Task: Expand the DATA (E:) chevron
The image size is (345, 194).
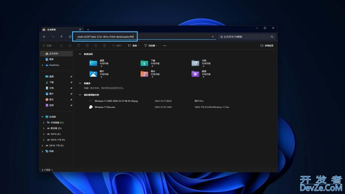Action: tap(44, 134)
